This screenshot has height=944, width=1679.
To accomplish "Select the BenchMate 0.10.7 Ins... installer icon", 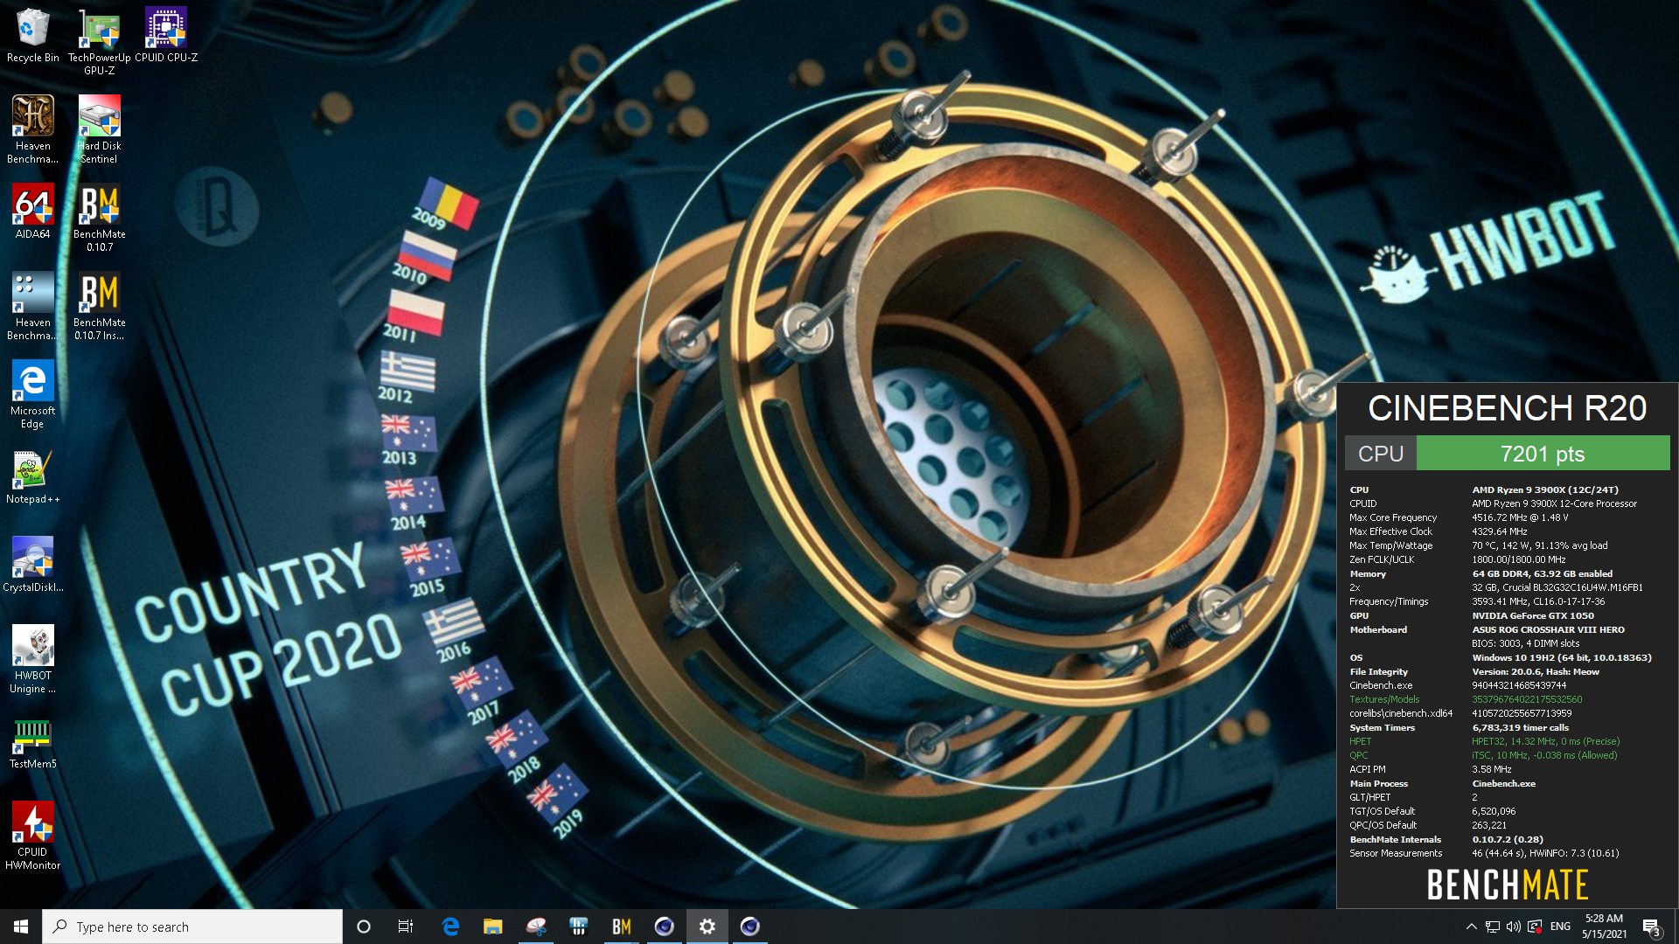I will [99, 306].
